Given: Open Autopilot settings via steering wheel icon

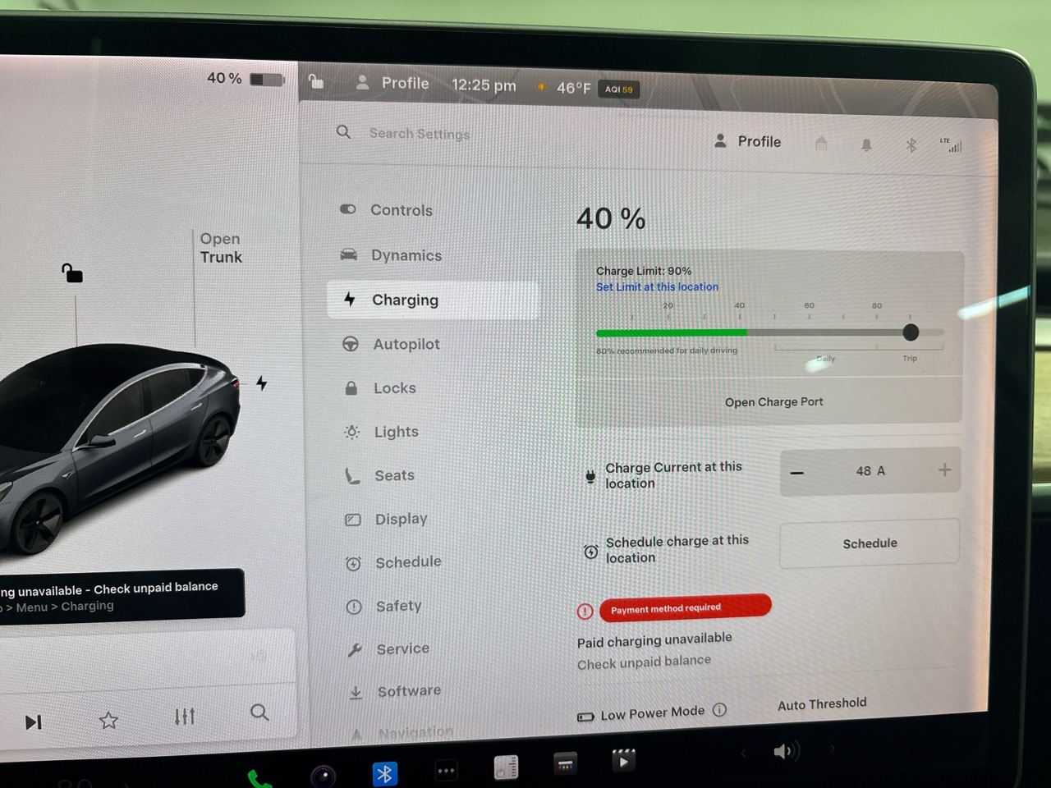Looking at the screenshot, I should 352,344.
